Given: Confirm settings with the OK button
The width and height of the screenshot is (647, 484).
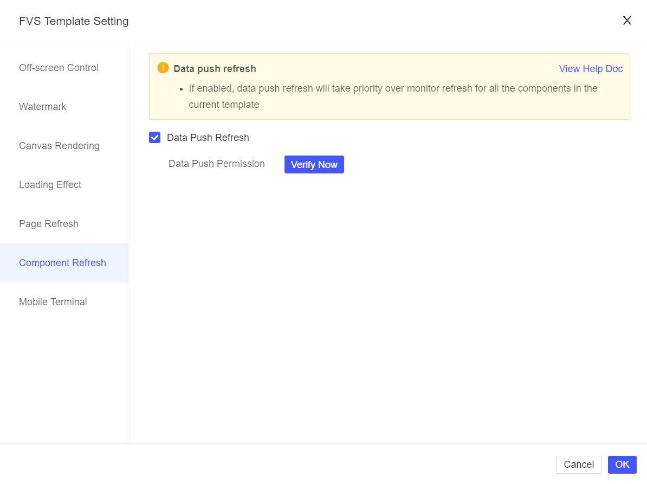Looking at the screenshot, I should pyautogui.click(x=622, y=464).
